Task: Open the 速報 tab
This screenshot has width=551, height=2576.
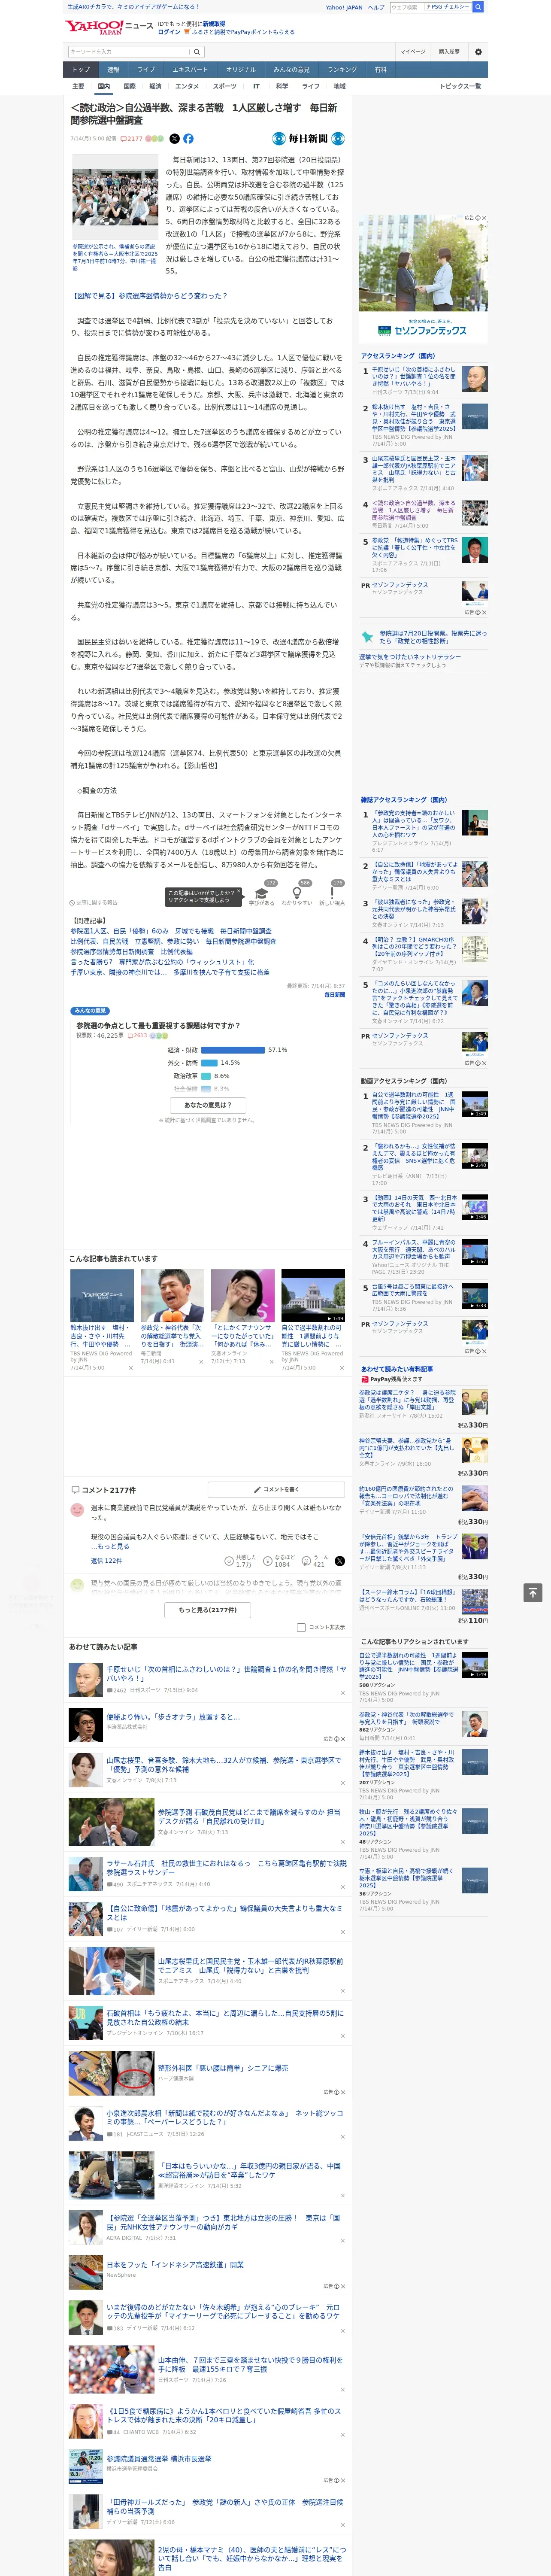Action: tap(113, 70)
